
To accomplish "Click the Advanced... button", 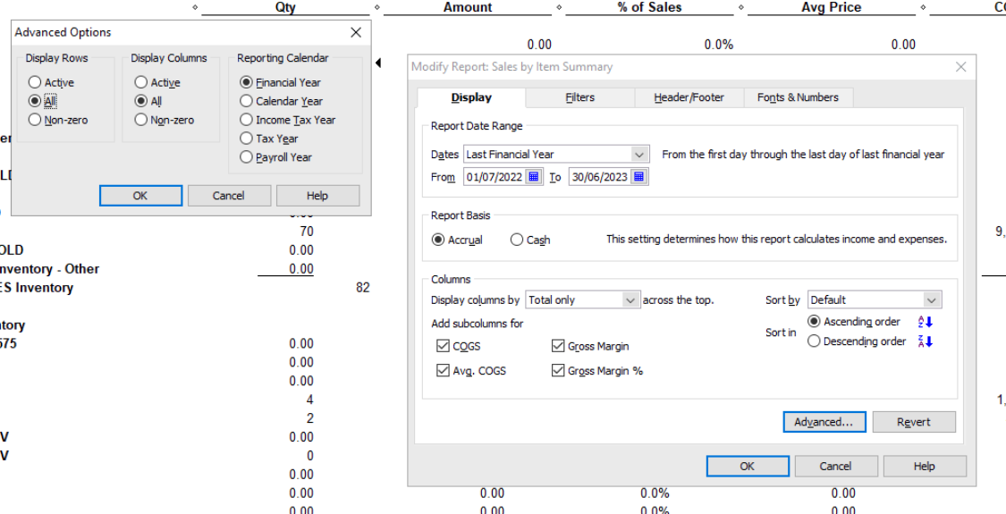I will (x=824, y=422).
